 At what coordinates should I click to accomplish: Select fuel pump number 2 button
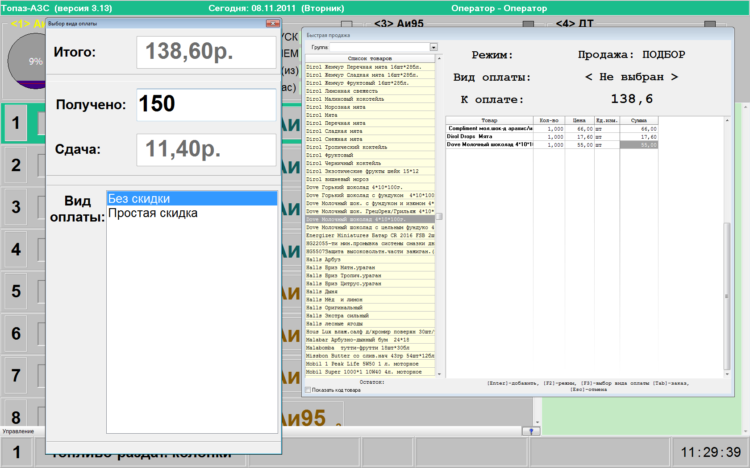click(x=16, y=165)
